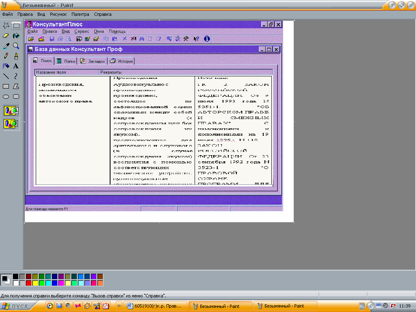Viewport: 416px width, 312px height.
Task: Open the Палитра menu
Action: [x=80, y=14]
